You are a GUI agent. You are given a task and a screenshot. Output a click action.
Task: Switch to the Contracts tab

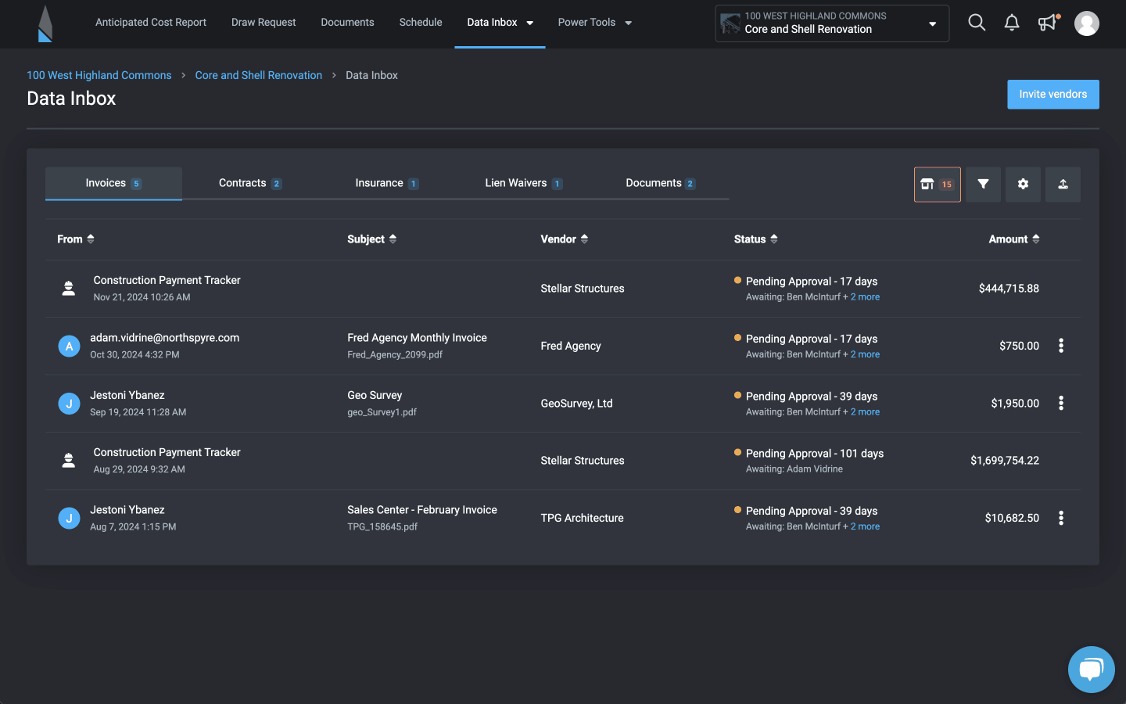point(250,183)
